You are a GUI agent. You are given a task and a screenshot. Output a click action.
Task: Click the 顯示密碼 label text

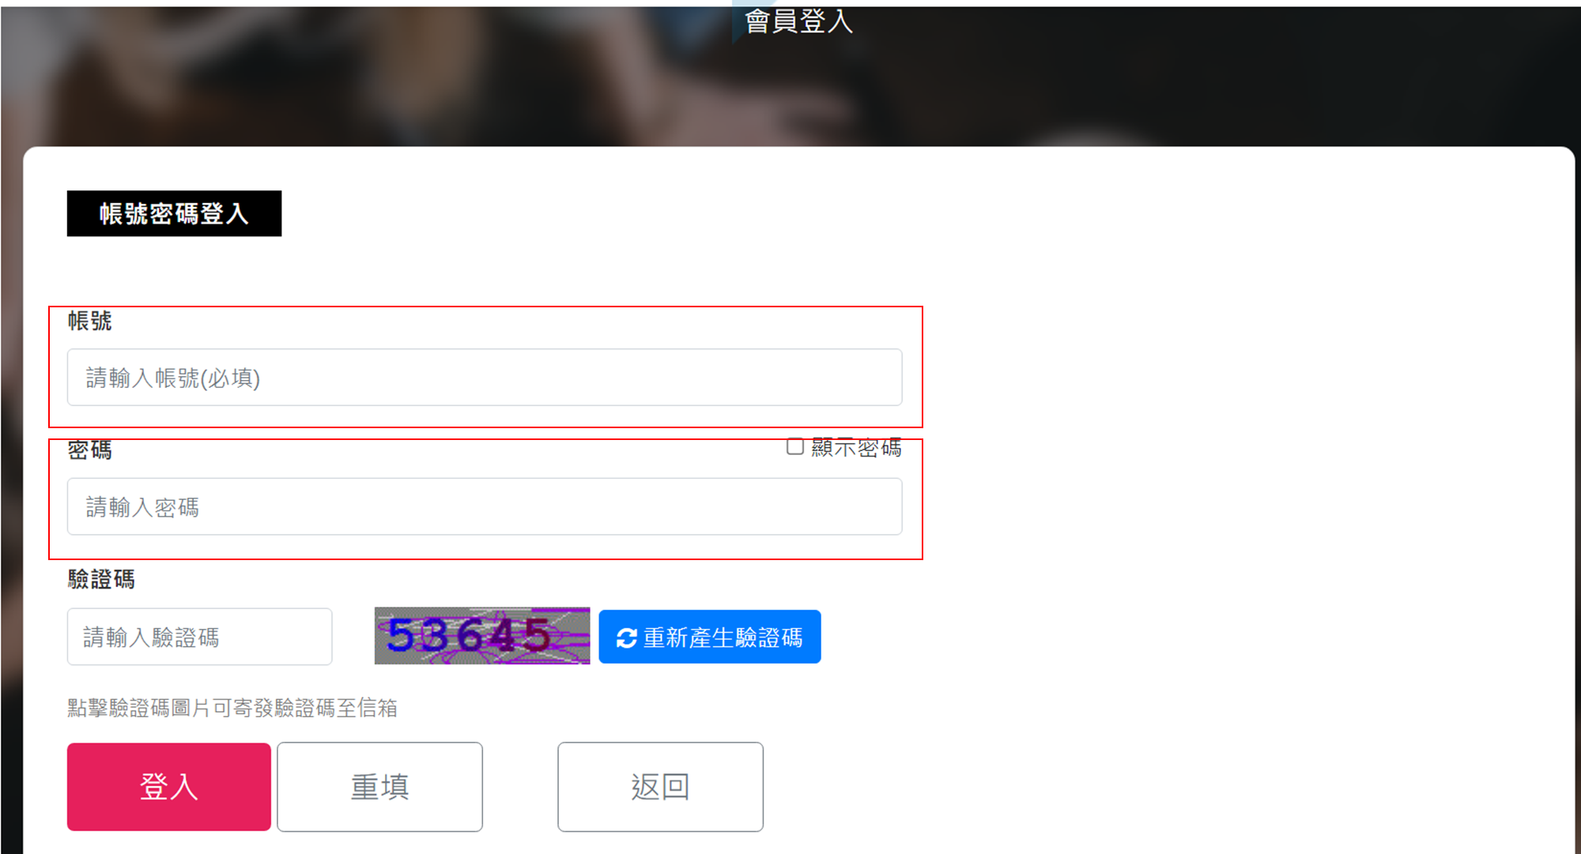[x=857, y=448]
